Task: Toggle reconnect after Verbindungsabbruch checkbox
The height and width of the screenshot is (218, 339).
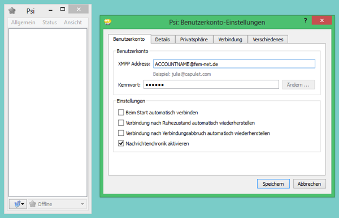Action: coord(121,133)
